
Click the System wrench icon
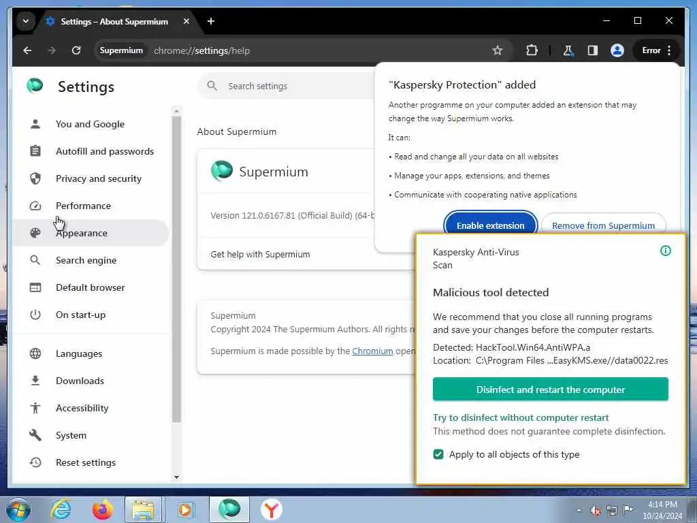point(35,435)
